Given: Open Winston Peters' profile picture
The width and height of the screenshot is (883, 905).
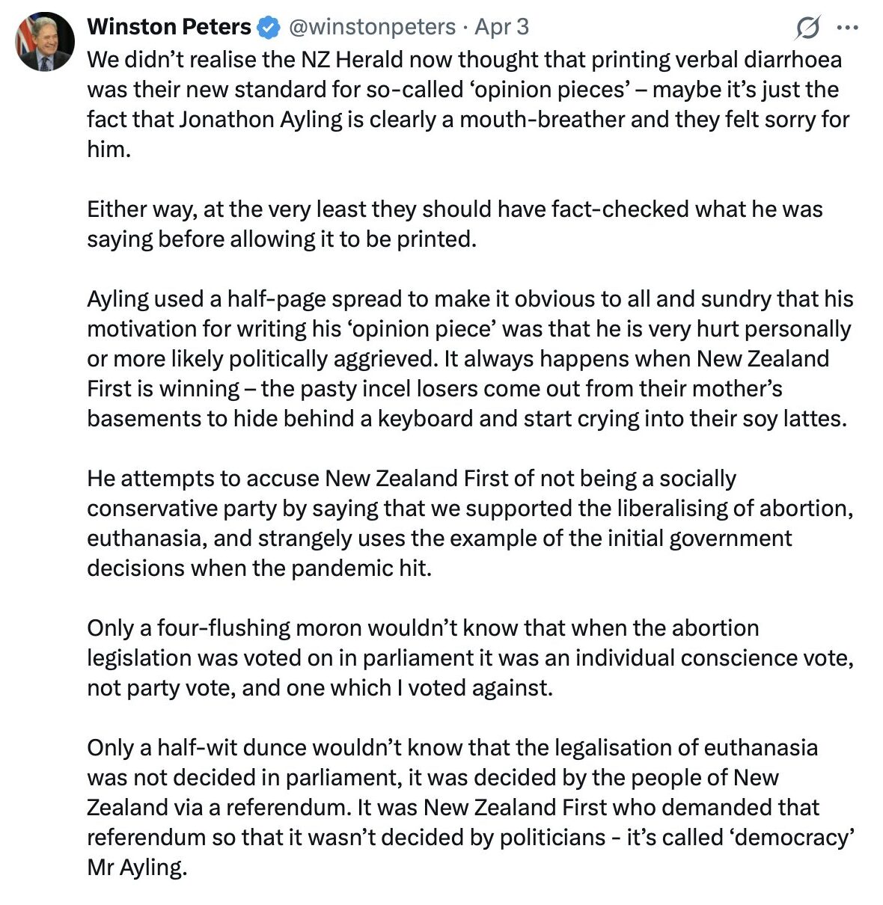Looking at the screenshot, I should click(45, 43).
